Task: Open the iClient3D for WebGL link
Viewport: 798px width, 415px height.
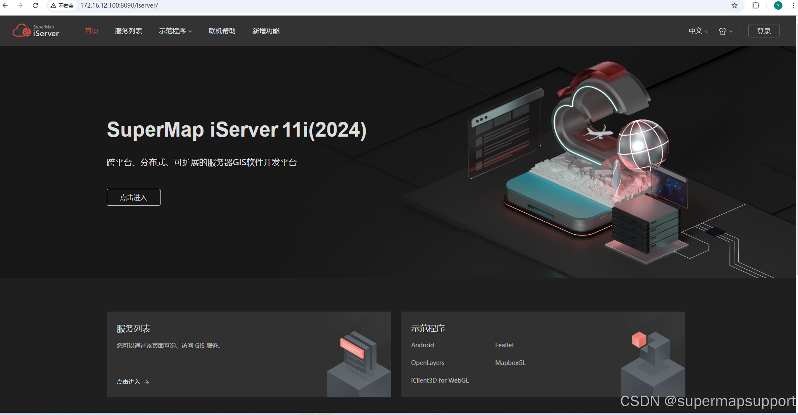Action: 440,380
